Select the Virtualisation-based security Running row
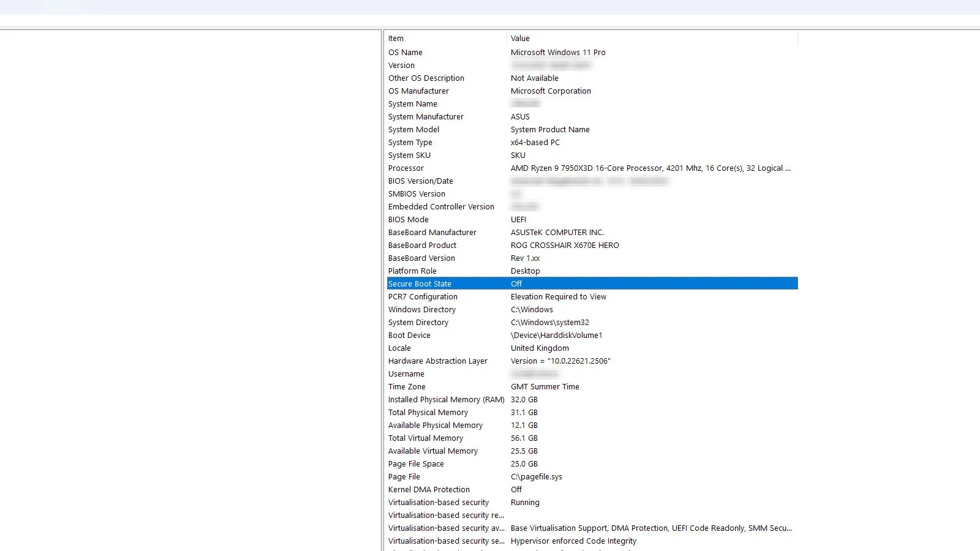The width and height of the screenshot is (980, 551). pos(592,502)
